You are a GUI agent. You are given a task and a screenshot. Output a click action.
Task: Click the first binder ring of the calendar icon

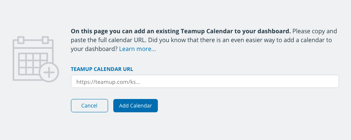click(x=21, y=40)
